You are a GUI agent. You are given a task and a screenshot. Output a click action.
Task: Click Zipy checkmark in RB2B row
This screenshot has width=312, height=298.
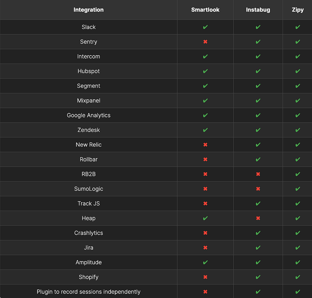[x=297, y=174]
